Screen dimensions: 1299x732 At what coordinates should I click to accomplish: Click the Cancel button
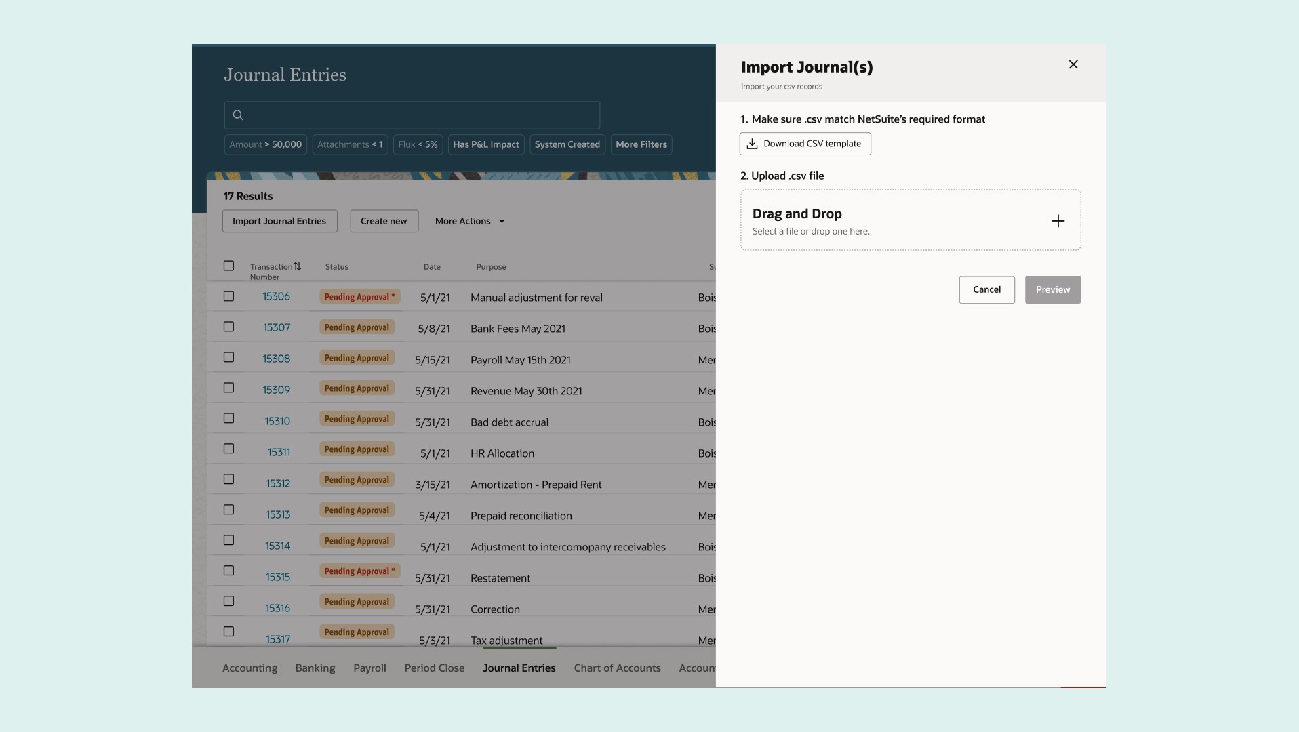(986, 289)
